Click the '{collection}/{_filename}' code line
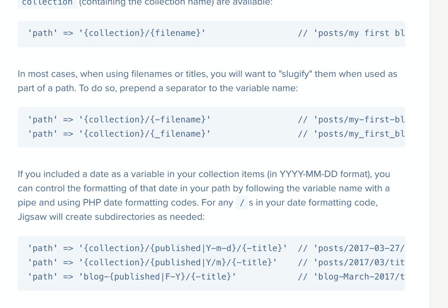The image size is (448, 308). (x=119, y=134)
